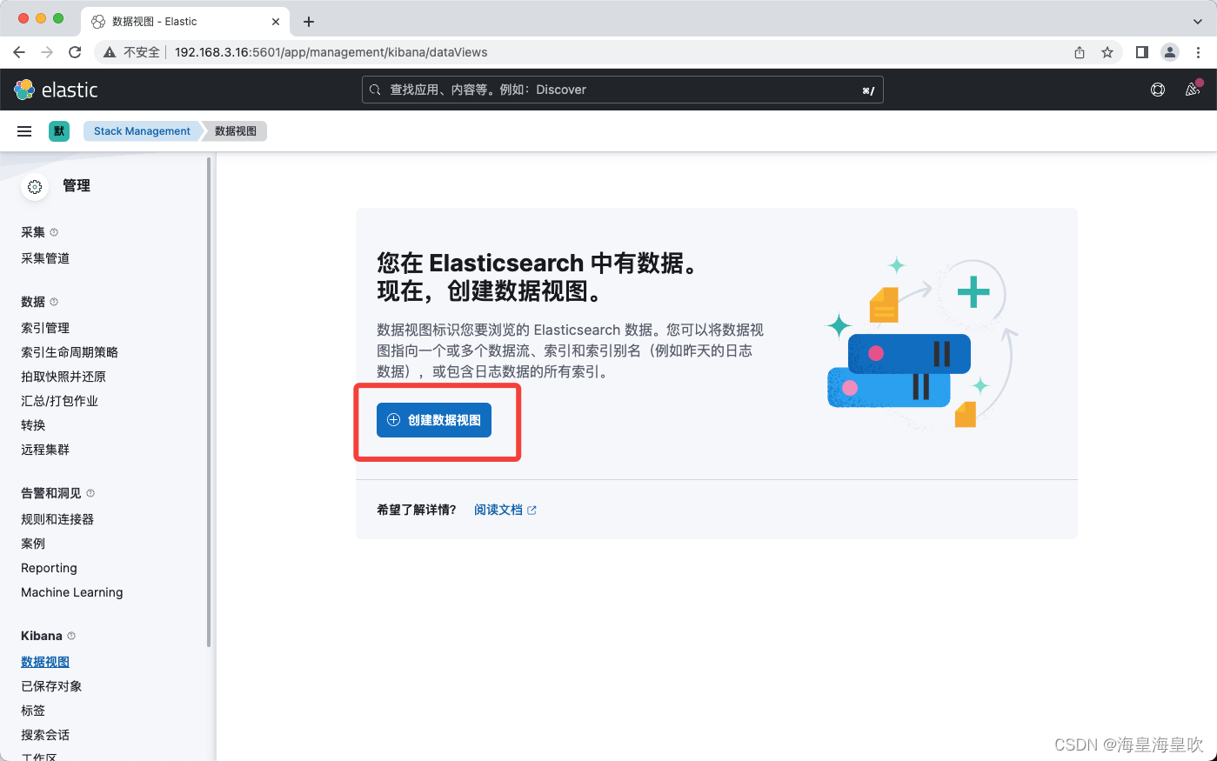Image resolution: width=1217 pixels, height=761 pixels.
Task: Open the help menu lifebuoy icon
Action: tap(1158, 90)
